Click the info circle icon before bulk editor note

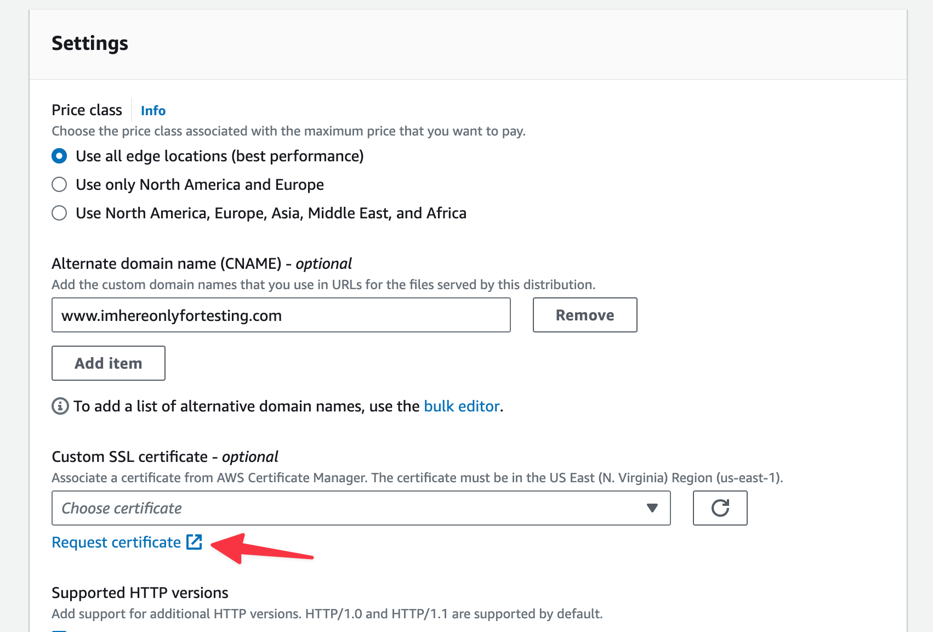60,407
